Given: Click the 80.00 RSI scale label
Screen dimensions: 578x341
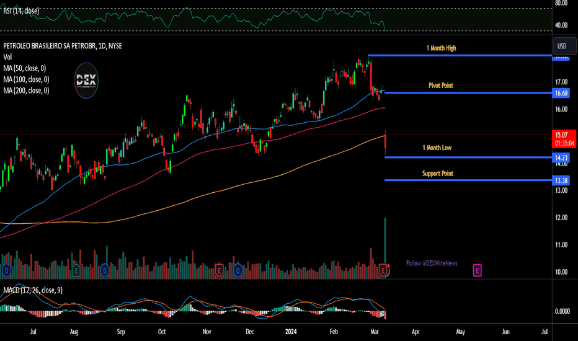Looking at the screenshot, I should coord(561,3).
